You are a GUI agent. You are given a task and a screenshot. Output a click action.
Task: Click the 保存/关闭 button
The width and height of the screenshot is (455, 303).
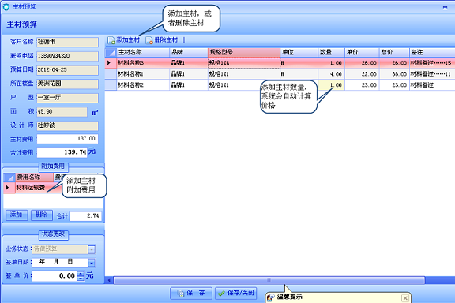click(235, 294)
